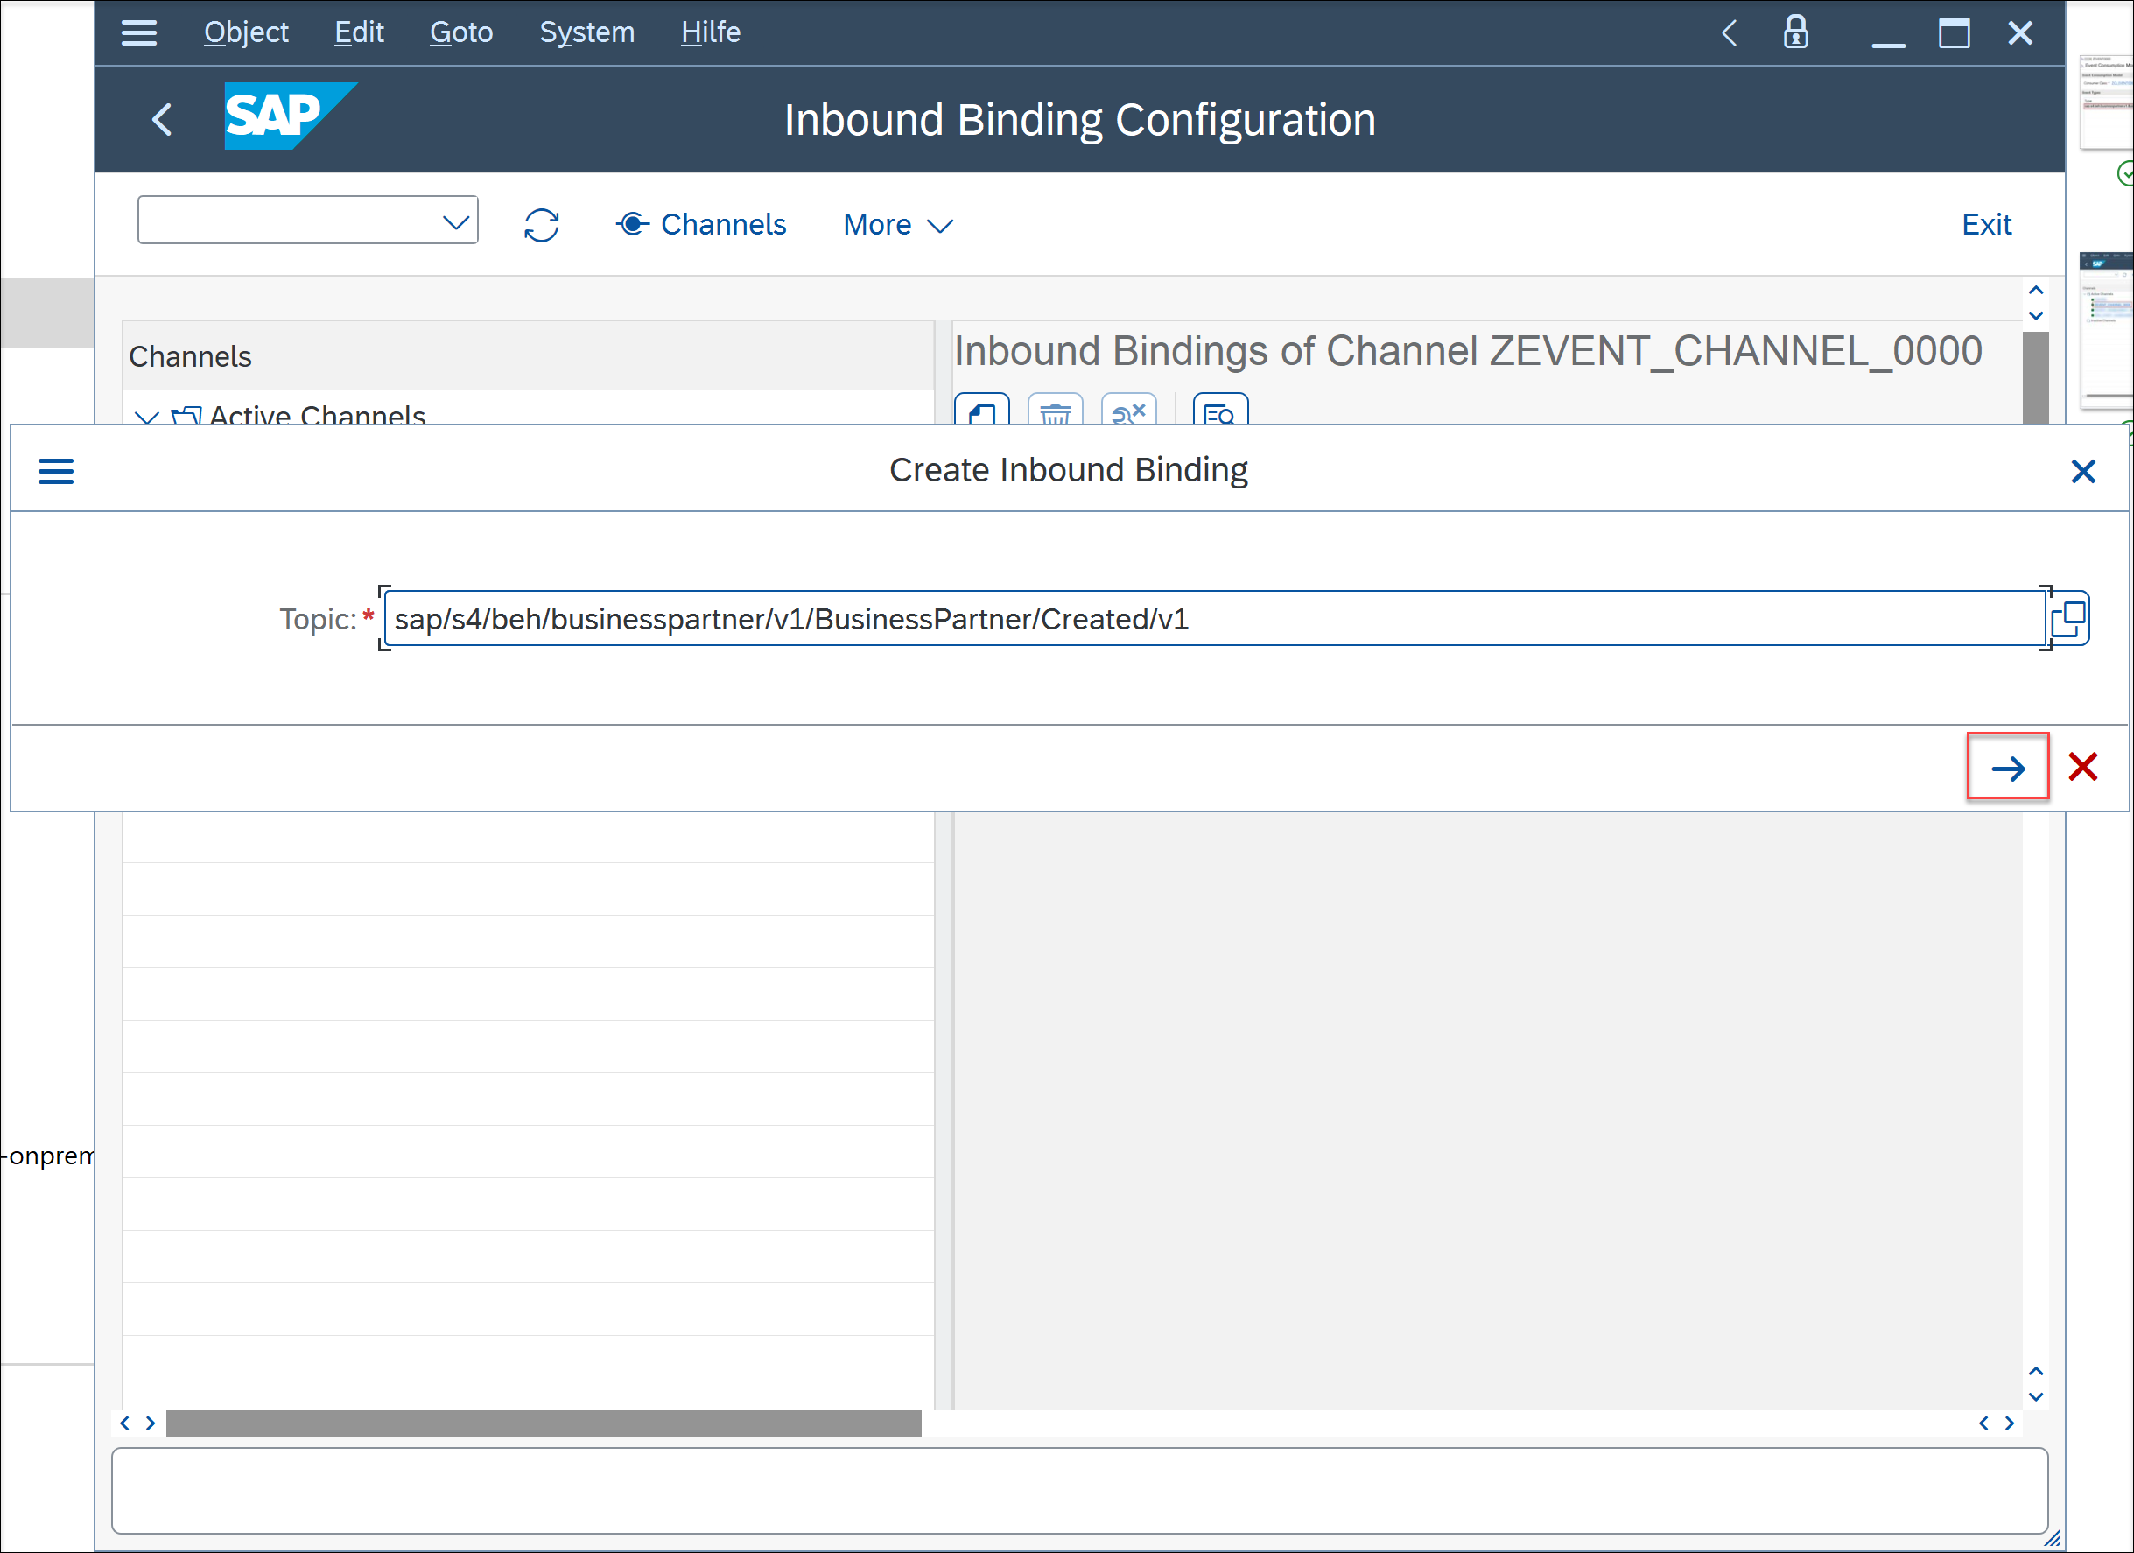
Task: Click the Channels toolbar button
Action: tap(701, 224)
